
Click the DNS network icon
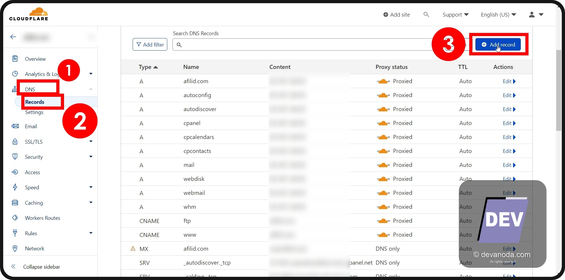(14, 89)
